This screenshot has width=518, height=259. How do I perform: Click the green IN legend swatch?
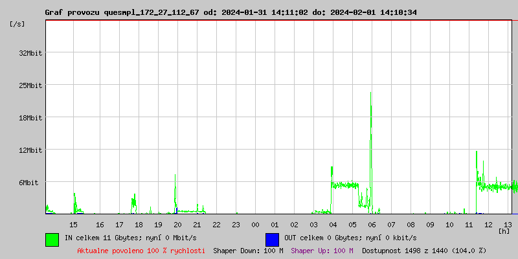(52, 239)
